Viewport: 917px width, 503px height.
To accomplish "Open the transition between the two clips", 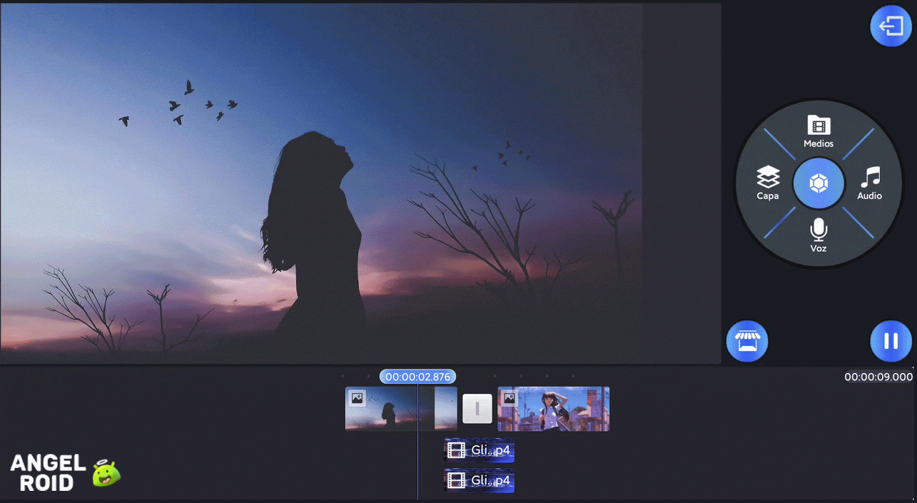I will 477,408.
